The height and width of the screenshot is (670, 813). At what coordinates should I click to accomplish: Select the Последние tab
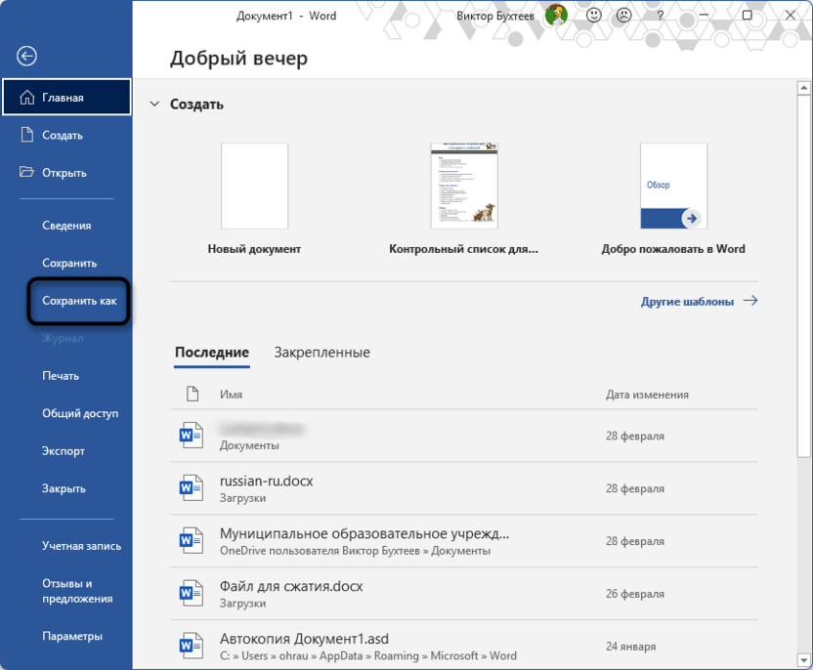[x=211, y=353]
